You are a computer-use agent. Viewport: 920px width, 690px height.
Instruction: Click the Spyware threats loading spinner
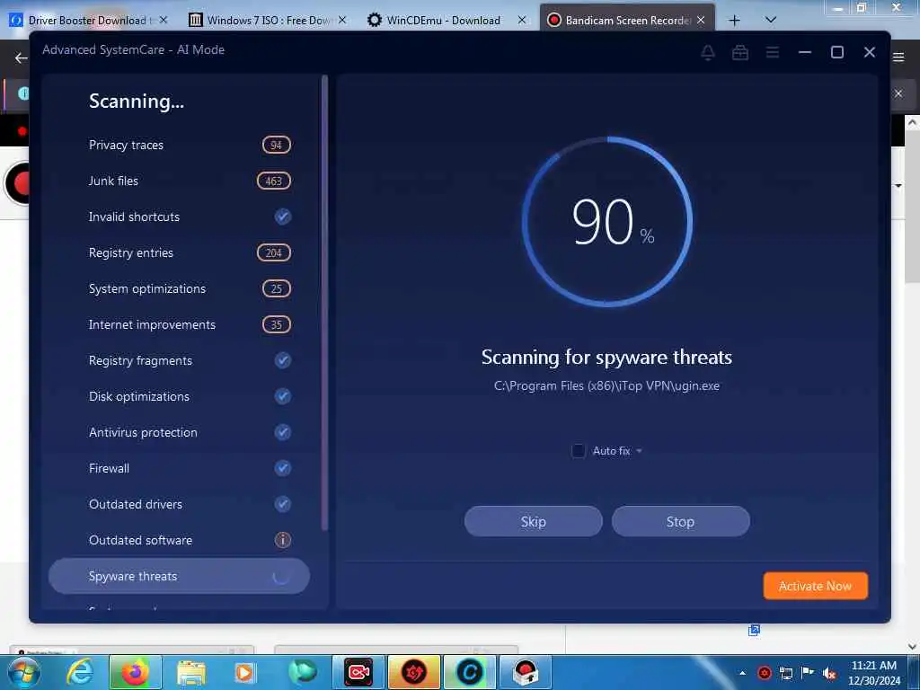281,576
